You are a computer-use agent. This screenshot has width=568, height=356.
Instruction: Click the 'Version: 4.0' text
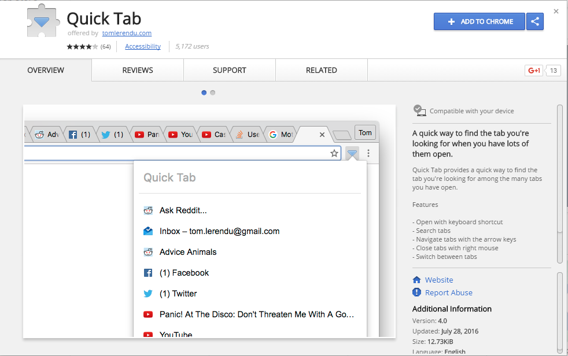(430, 321)
